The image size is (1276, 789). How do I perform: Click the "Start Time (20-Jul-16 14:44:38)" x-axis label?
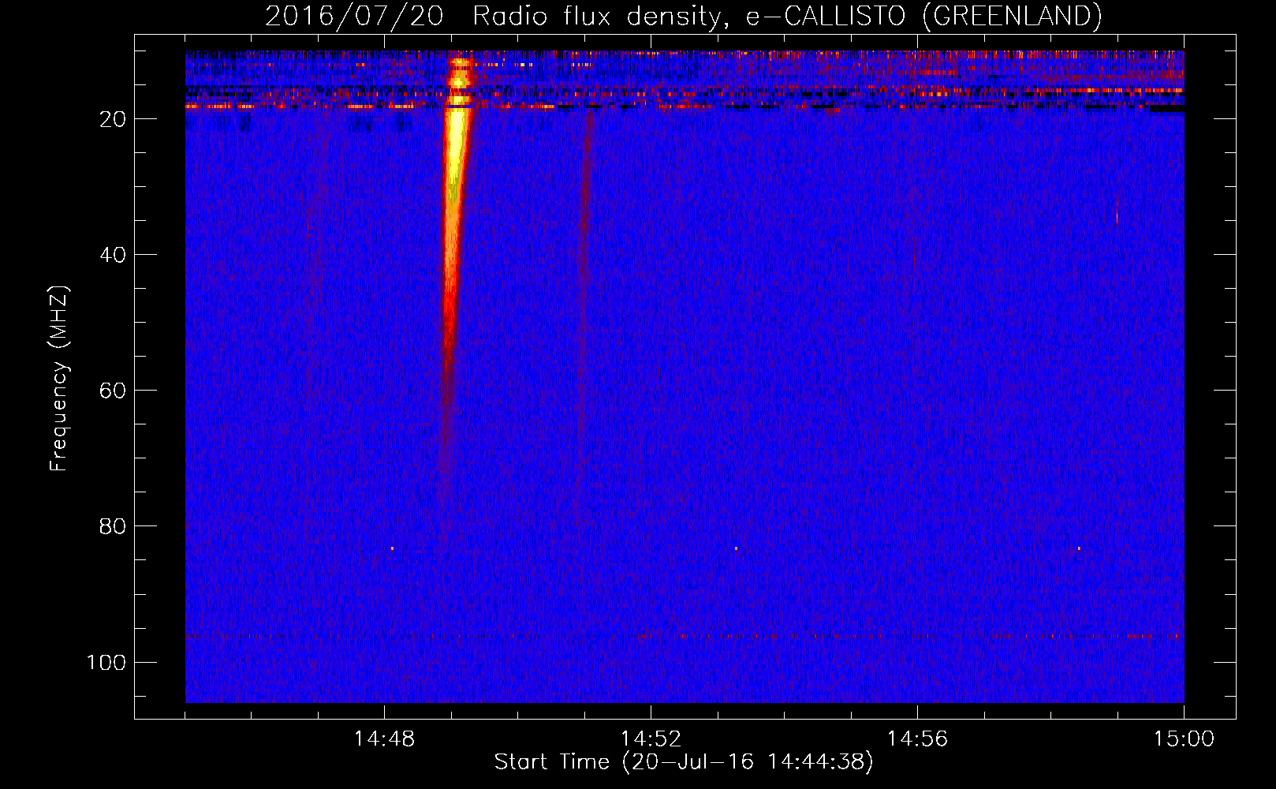684,762
